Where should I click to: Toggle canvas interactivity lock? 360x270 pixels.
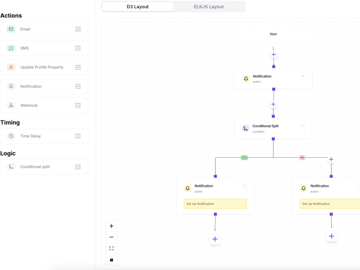click(x=112, y=260)
